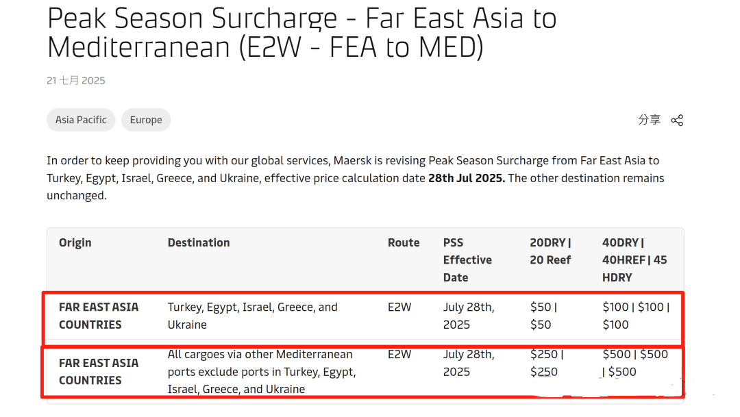Click the 分享 share label
The width and height of the screenshot is (740, 417).
[649, 120]
